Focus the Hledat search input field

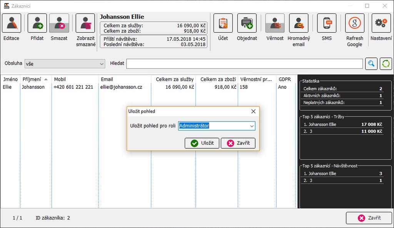tap(244, 63)
